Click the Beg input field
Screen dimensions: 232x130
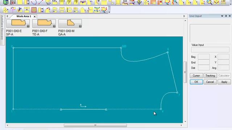tap(204, 57)
